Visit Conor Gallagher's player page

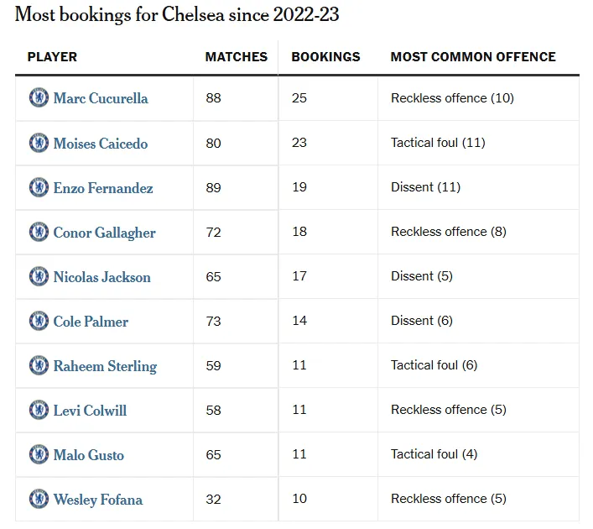tap(105, 233)
